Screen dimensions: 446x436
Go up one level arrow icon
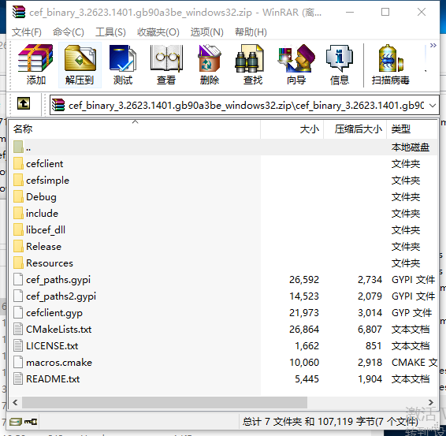click(x=24, y=103)
